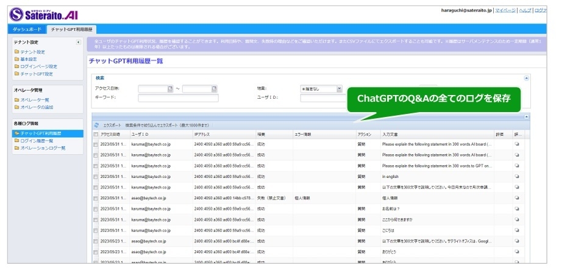The height and width of the screenshot is (268, 573).
Task: Open オペレーションログ一覧 in the sidebar
Action: click(x=43, y=147)
